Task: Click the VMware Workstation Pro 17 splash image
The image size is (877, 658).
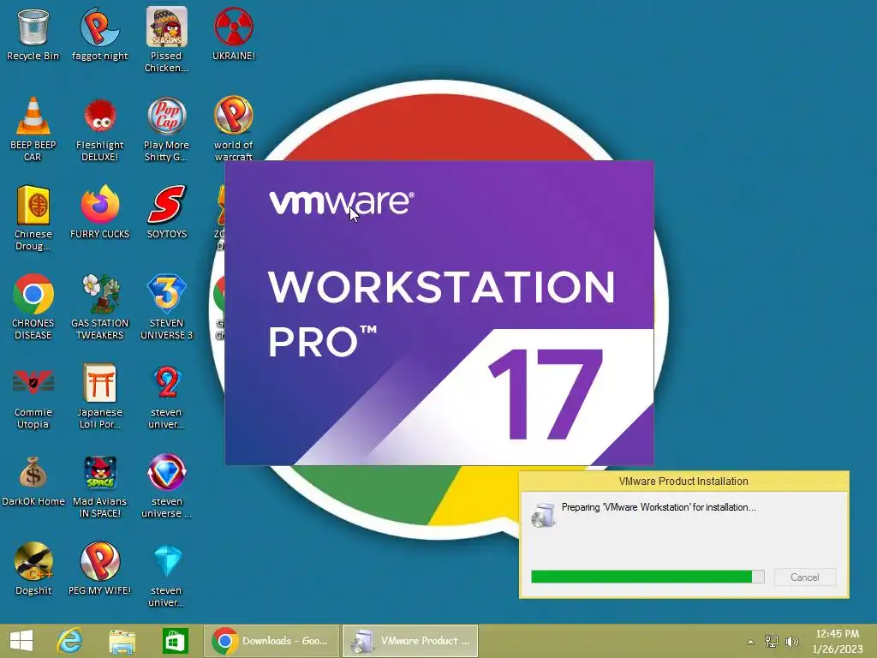Action: tap(439, 313)
